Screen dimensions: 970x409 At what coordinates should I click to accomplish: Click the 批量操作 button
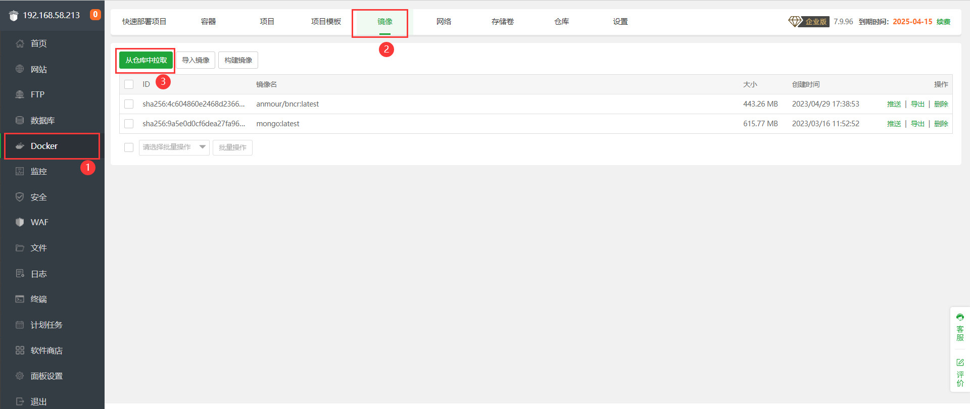tap(232, 147)
